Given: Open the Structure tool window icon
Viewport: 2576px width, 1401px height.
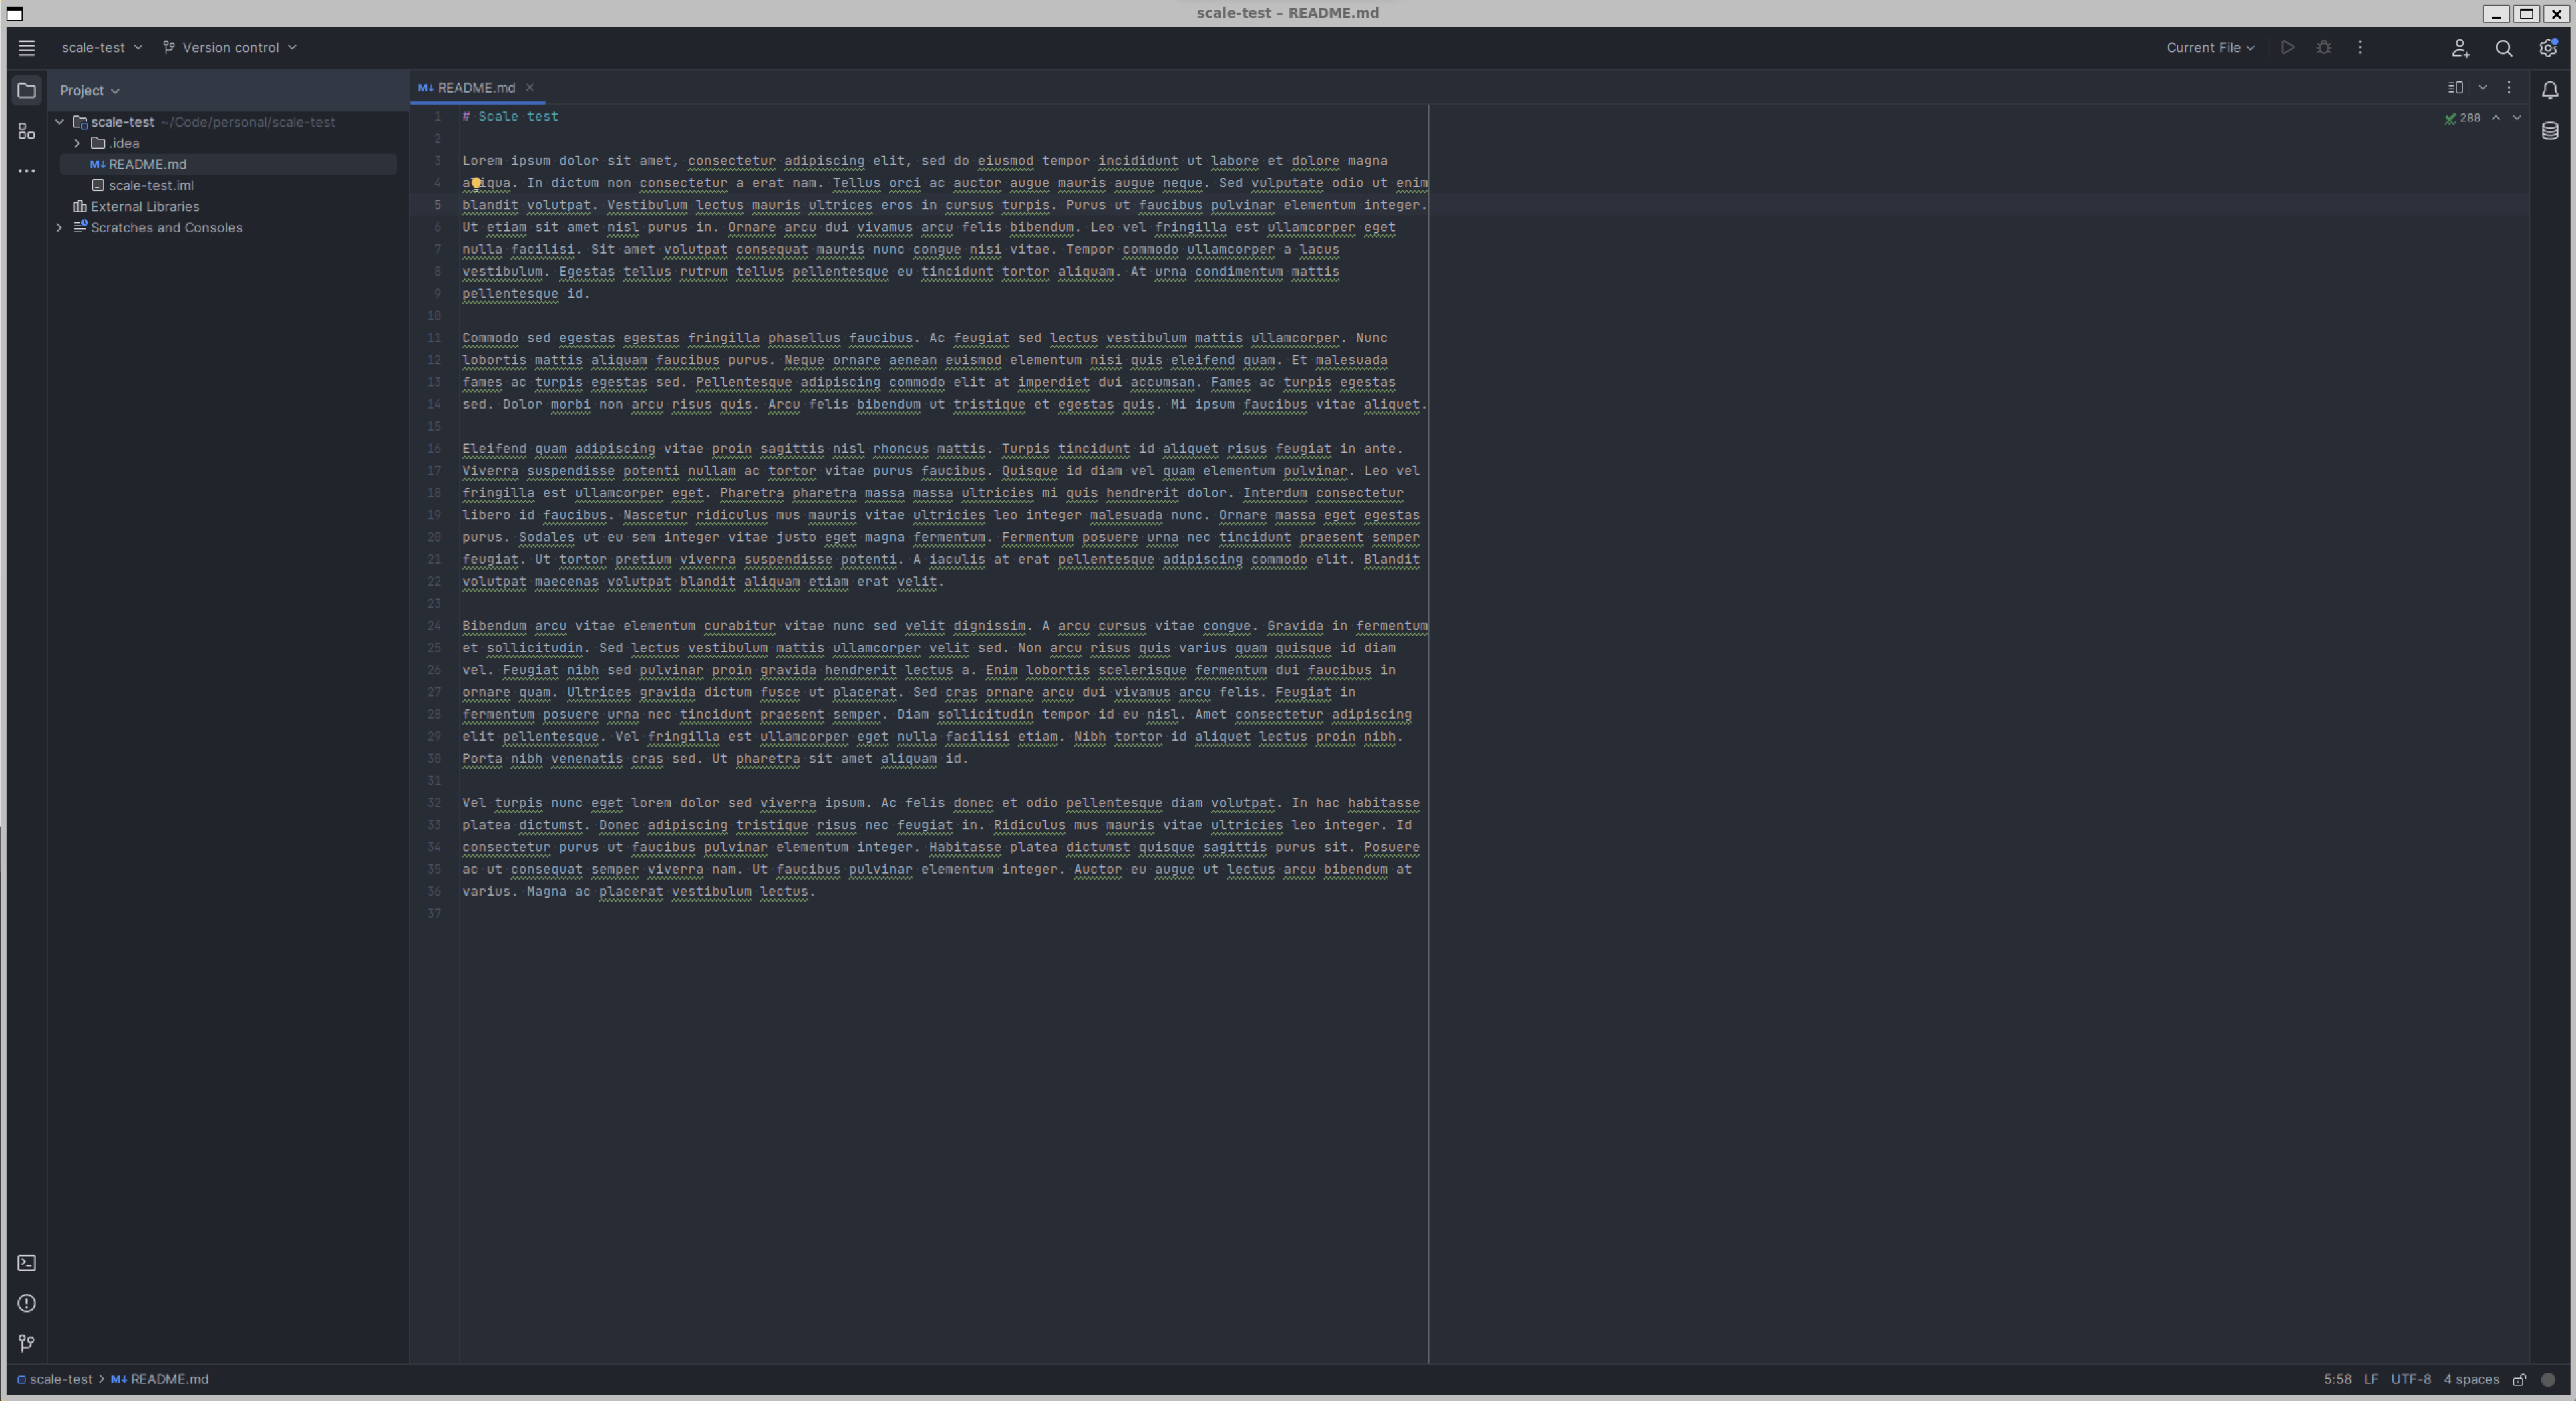Looking at the screenshot, I should coord(27,131).
